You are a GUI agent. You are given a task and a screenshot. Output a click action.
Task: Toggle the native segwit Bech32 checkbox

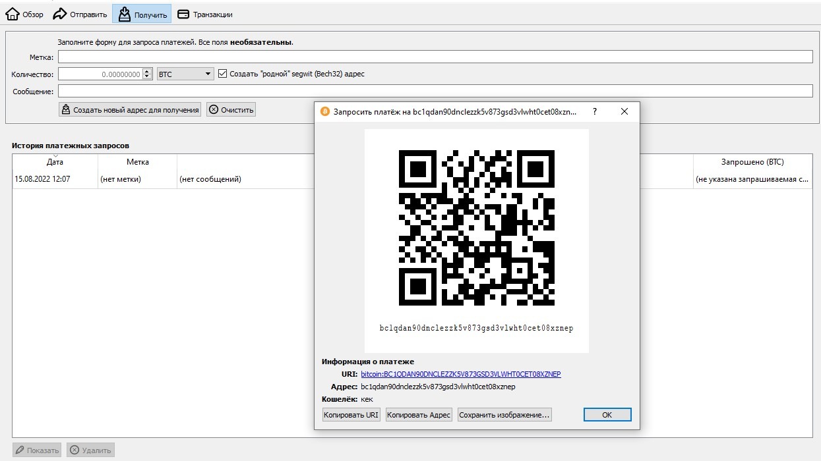pos(223,74)
